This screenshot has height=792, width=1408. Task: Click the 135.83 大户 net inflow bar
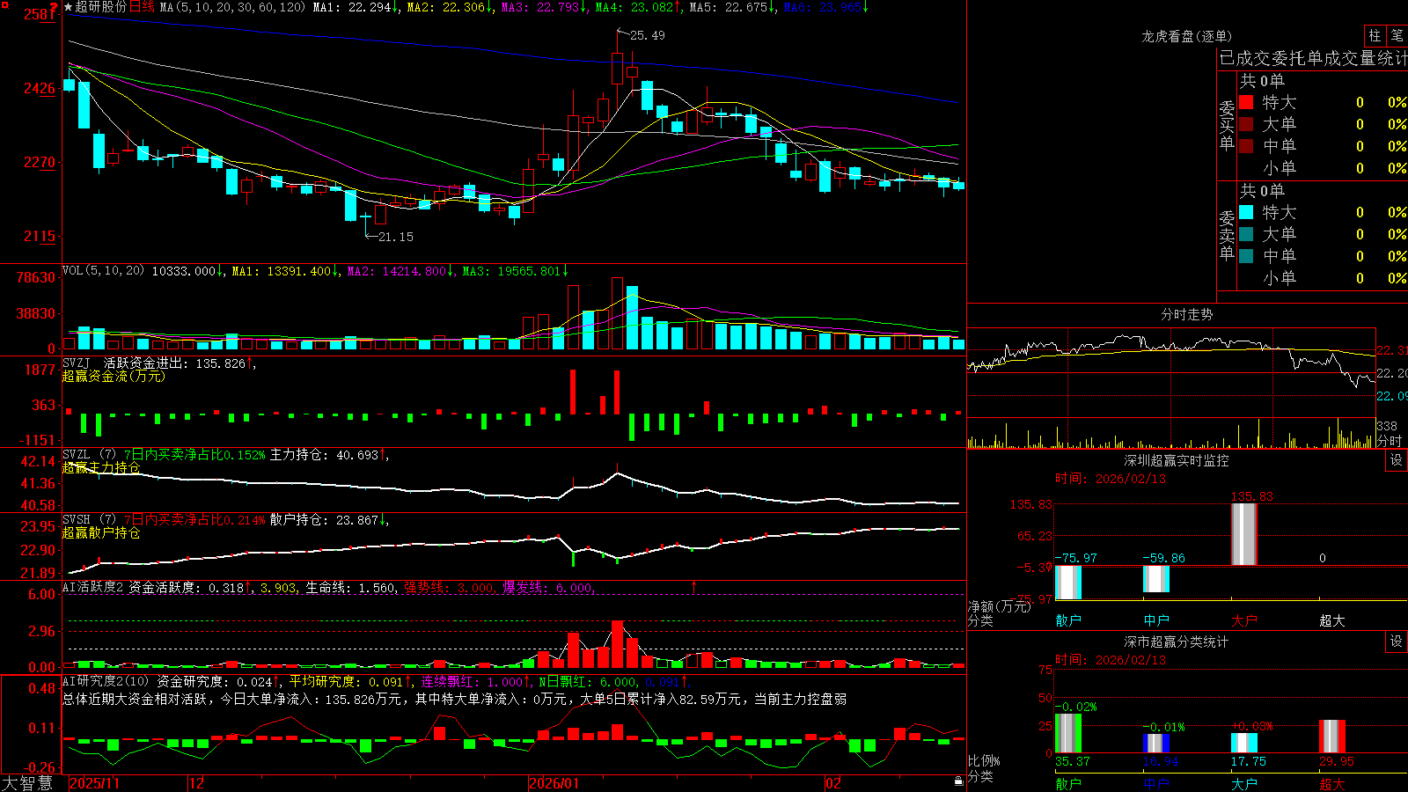[x=1244, y=534]
